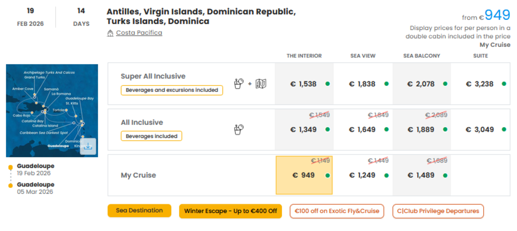Click the Sea Destination tag
The width and height of the screenshot is (517, 231).
click(x=139, y=210)
